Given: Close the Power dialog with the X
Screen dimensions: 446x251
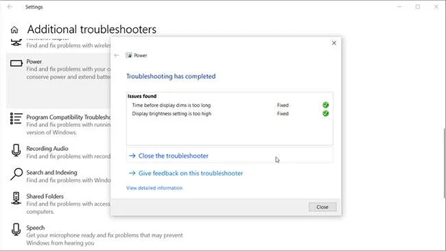Looking at the screenshot, I should [x=334, y=43].
